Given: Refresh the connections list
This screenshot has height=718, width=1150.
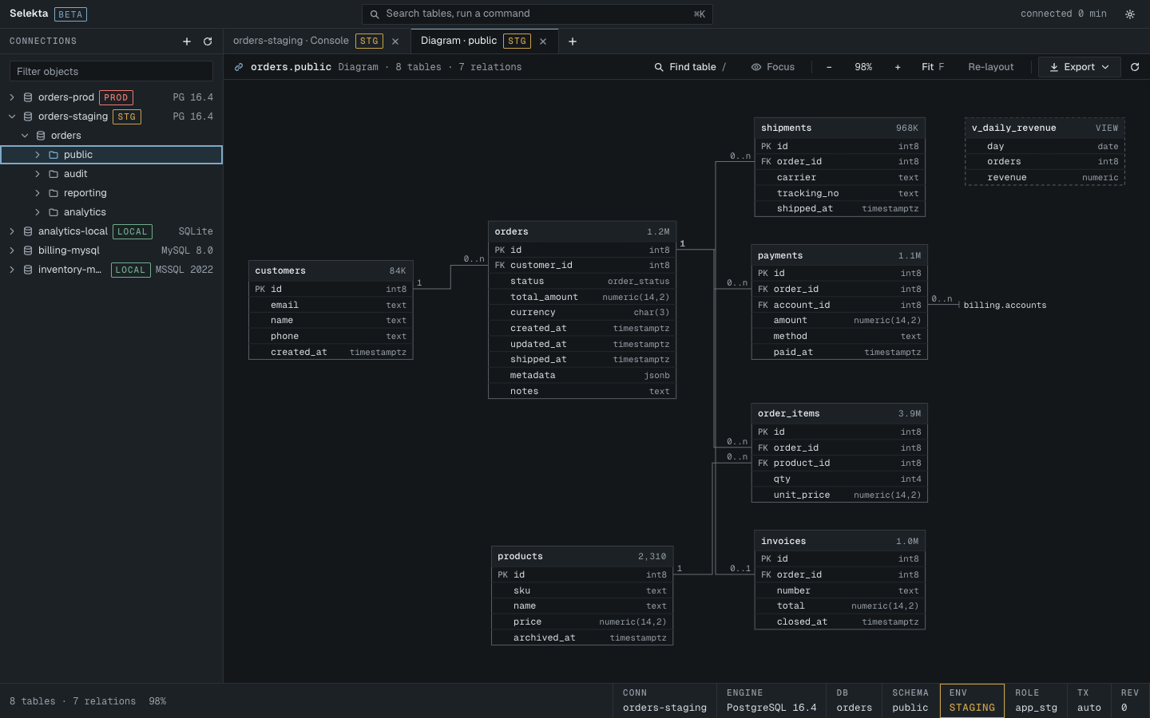Looking at the screenshot, I should (x=208, y=41).
